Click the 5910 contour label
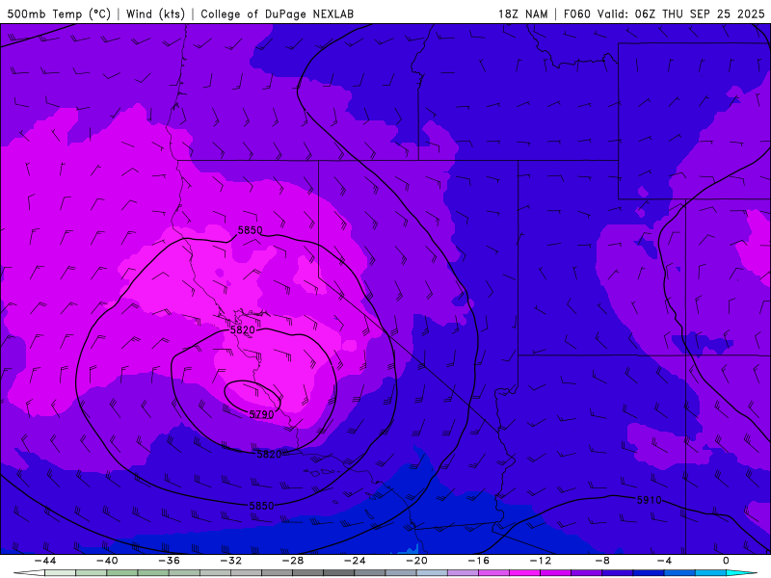This screenshot has height=578, width=771. [649, 500]
